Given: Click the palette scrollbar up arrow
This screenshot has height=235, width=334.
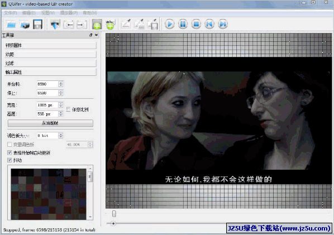Looking at the screenshot, I should 90,169.
